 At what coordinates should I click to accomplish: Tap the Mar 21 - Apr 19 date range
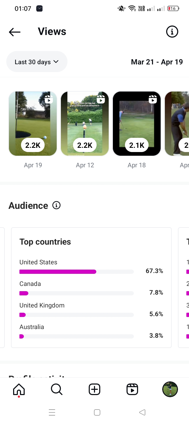pos(157,62)
